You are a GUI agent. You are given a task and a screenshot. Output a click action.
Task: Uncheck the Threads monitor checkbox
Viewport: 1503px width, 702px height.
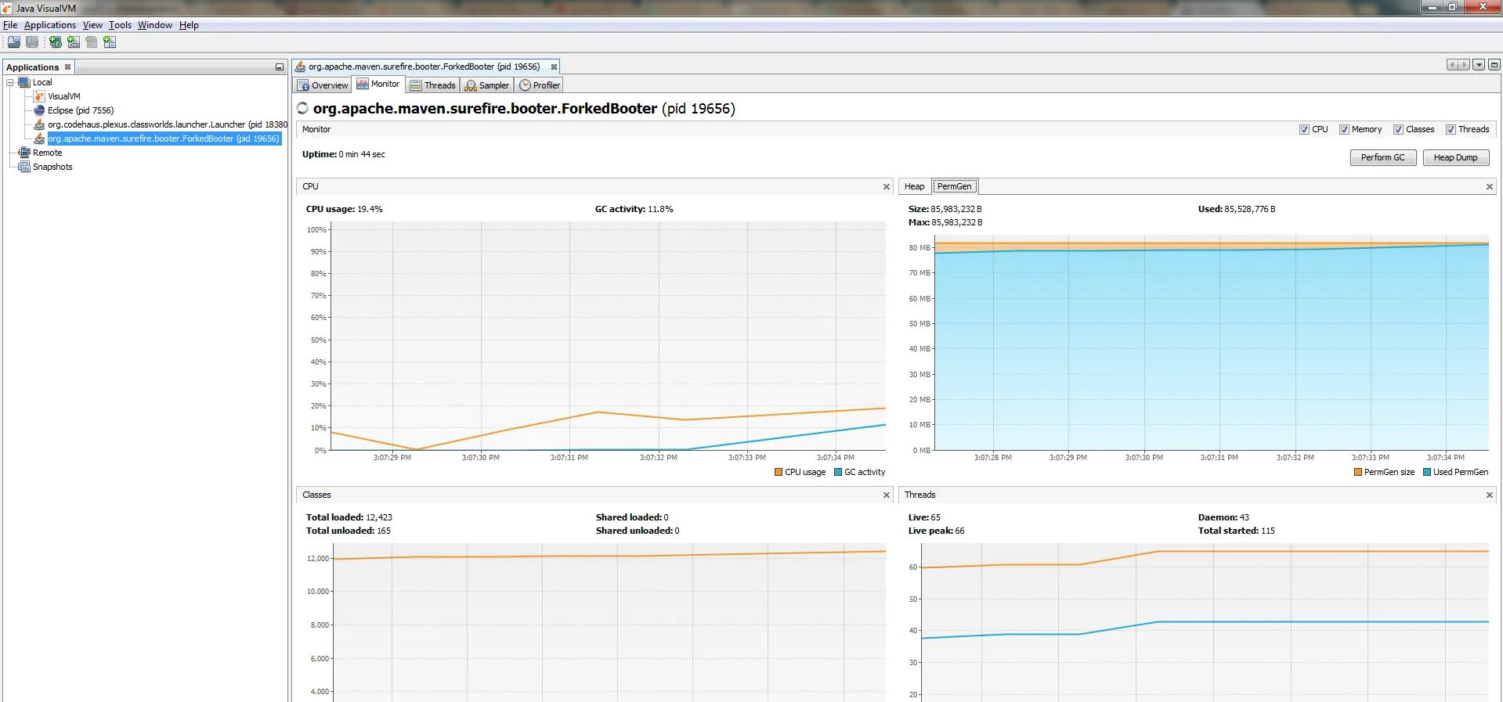[1451, 130]
